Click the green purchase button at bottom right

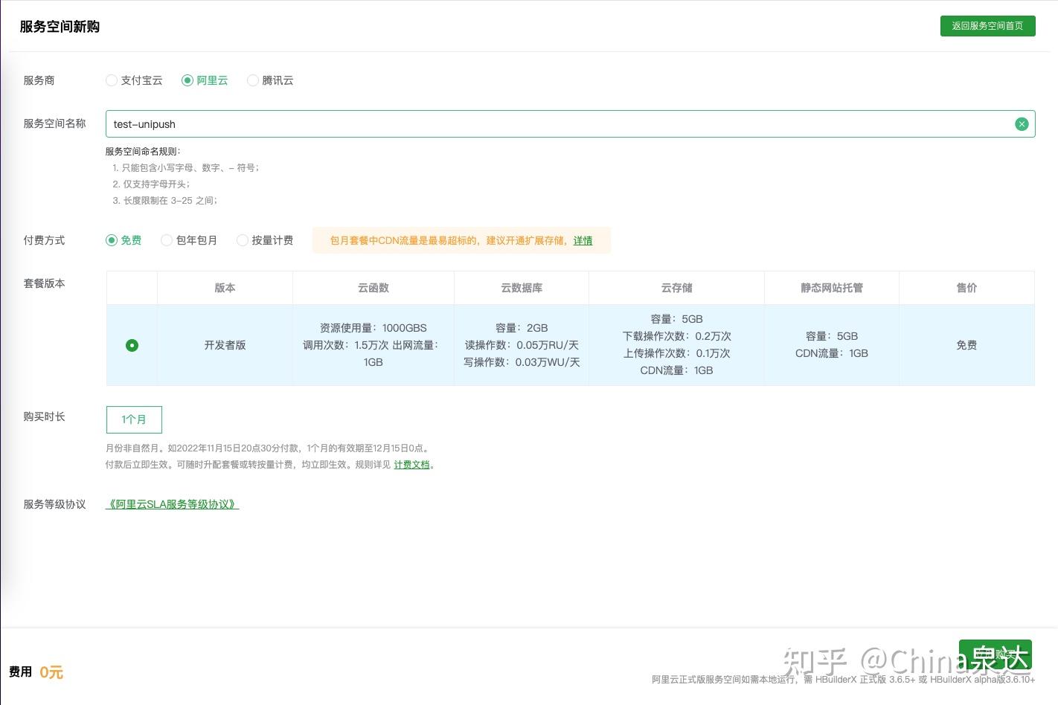click(x=996, y=656)
